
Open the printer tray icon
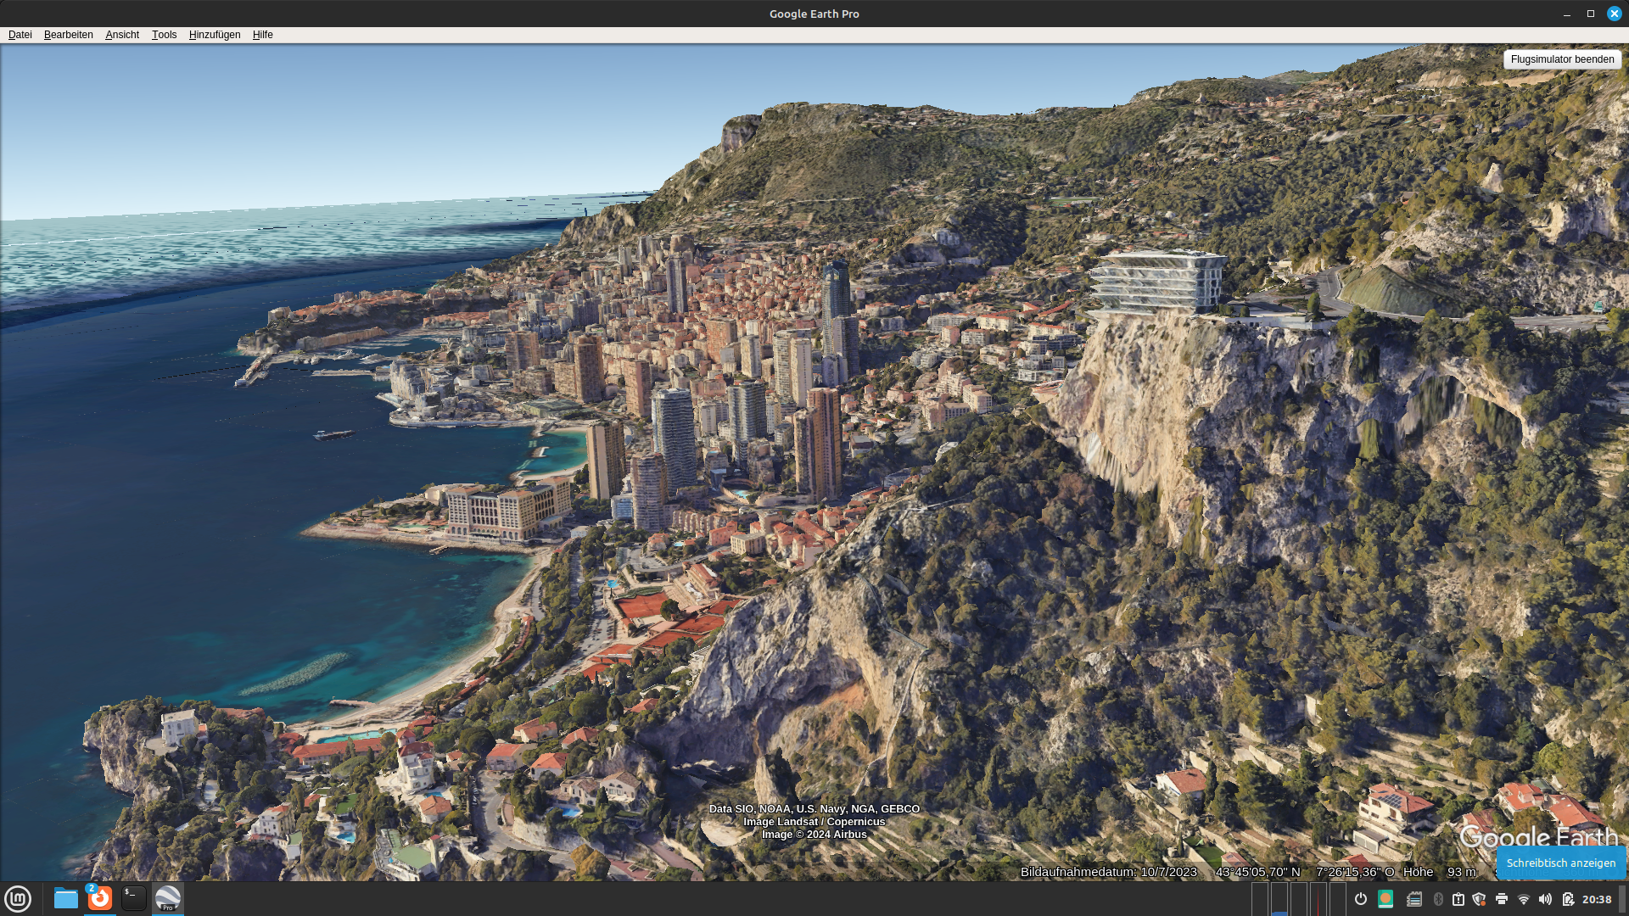pyautogui.click(x=1502, y=899)
